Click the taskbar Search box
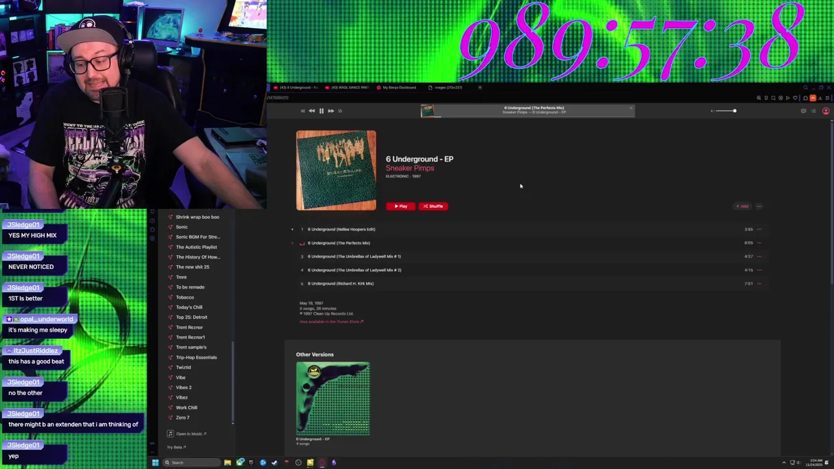The width and height of the screenshot is (834, 469). point(192,462)
